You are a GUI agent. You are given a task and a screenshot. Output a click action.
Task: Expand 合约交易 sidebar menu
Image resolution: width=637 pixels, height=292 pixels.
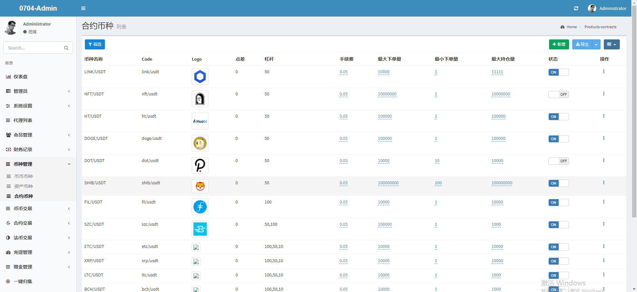click(38, 223)
